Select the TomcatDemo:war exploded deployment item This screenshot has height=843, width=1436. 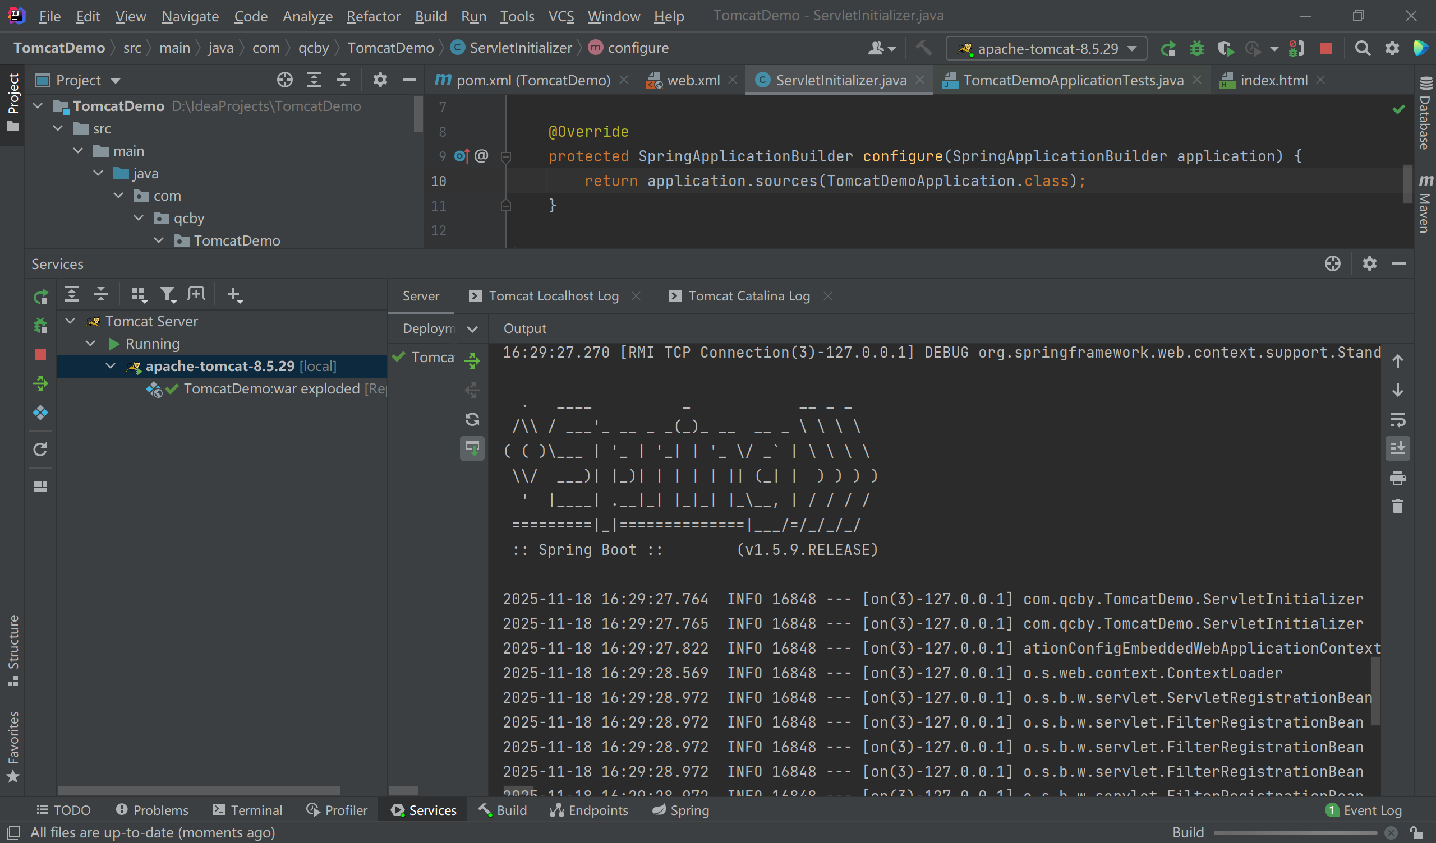tap(271, 389)
